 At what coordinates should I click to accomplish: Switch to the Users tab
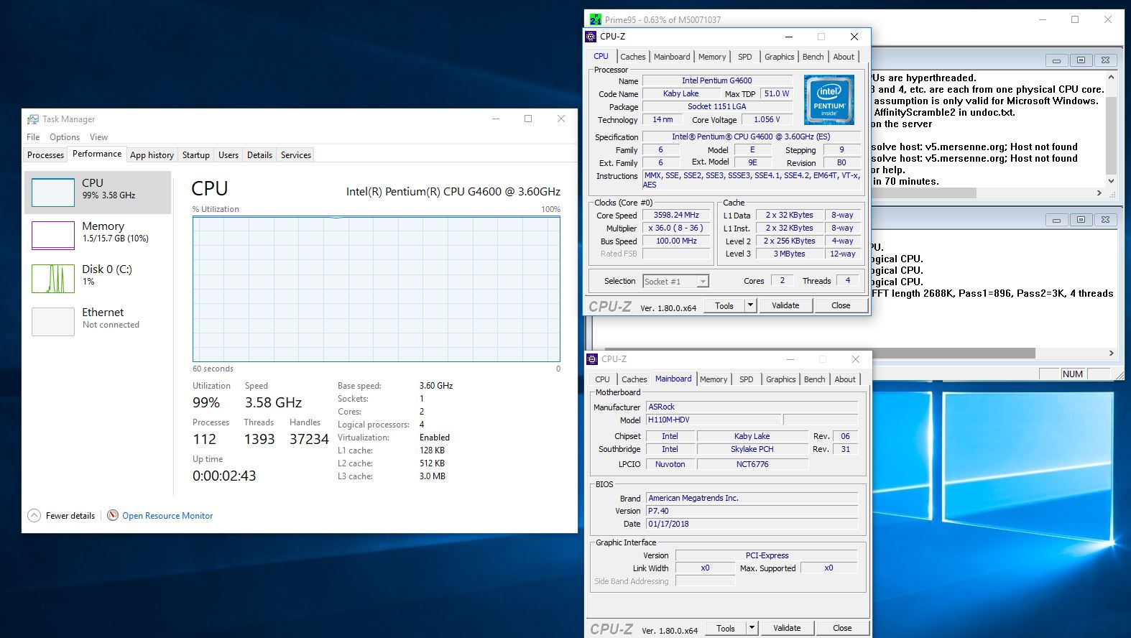(228, 155)
